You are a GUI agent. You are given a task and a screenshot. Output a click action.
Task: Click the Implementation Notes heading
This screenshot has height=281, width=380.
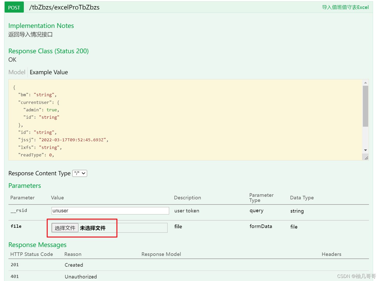click(x=41, y=26)
